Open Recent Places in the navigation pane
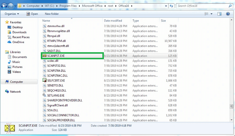The image size is (235, 136). click(21, 37)
